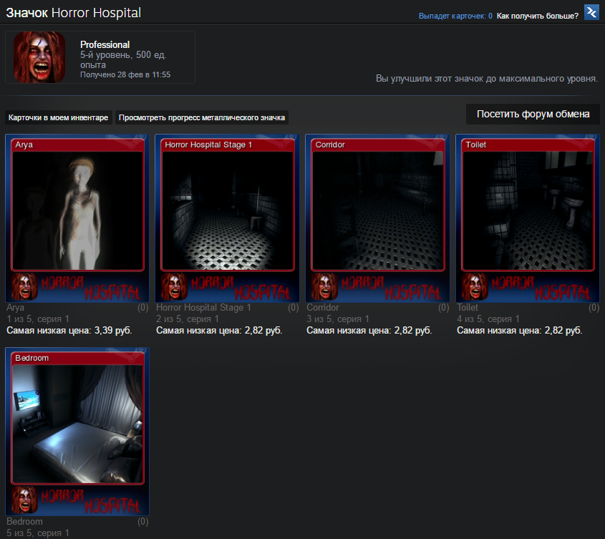Click 'Arya' name label under the card

pyautogui.click(x=16, y=308)
